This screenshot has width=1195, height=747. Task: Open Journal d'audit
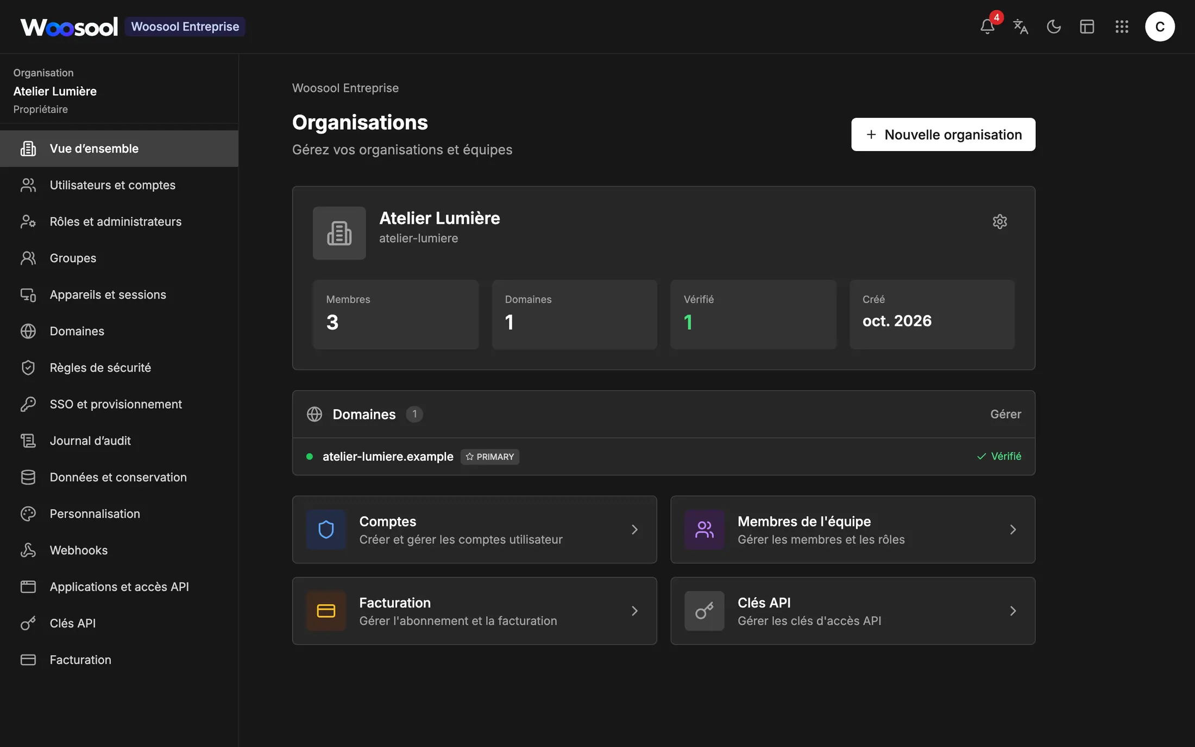pos(119,441)
